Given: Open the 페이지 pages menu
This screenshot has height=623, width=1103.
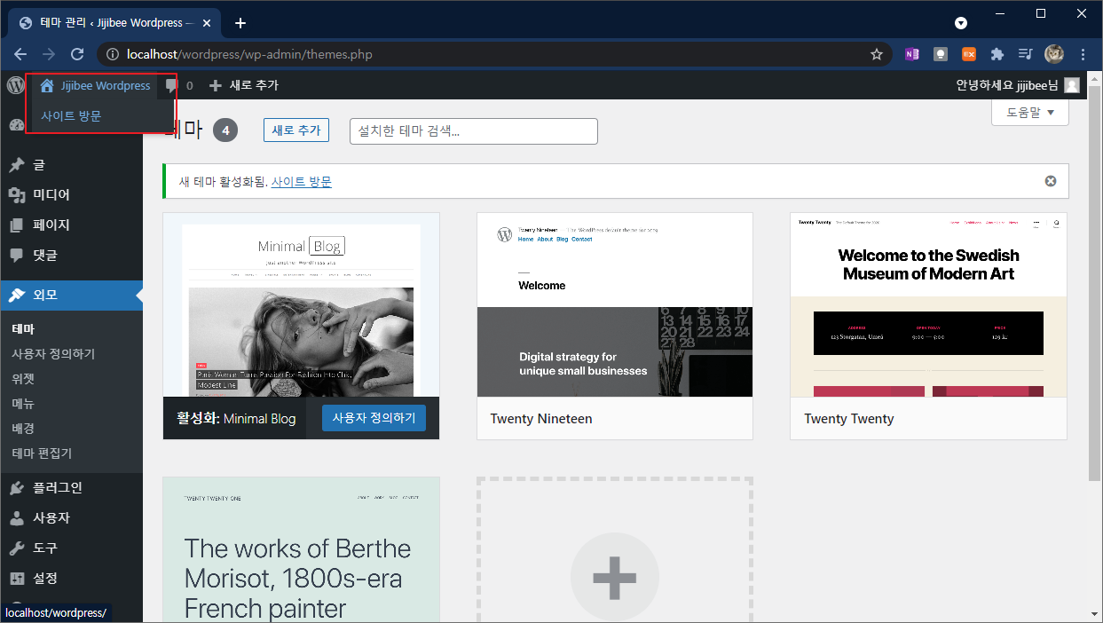Looking at the screenshot, I should pos(71,225).
